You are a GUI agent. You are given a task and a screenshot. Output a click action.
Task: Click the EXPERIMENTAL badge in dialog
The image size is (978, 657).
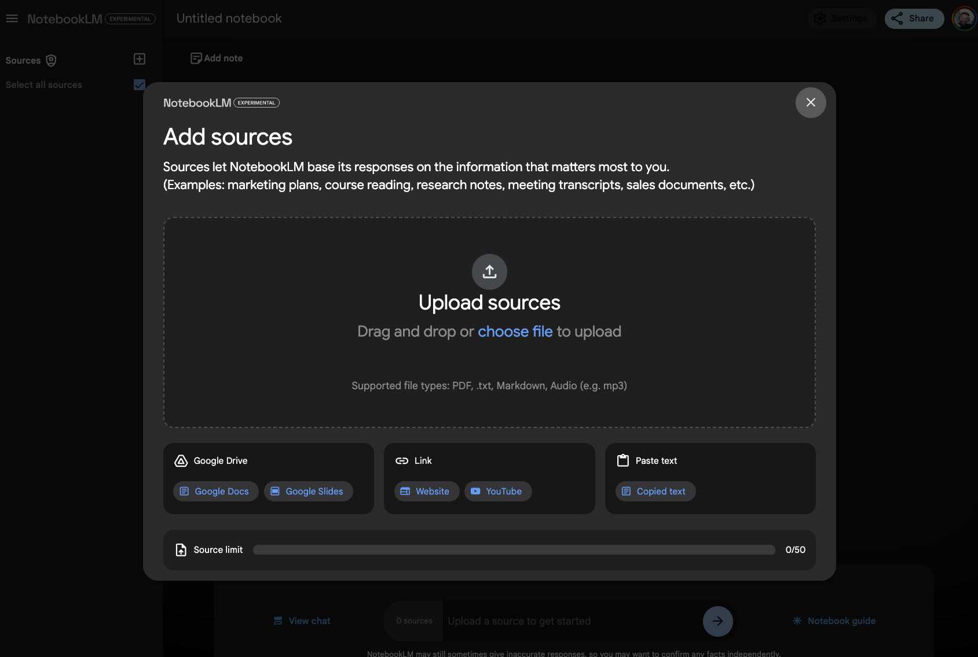(257, 103)
